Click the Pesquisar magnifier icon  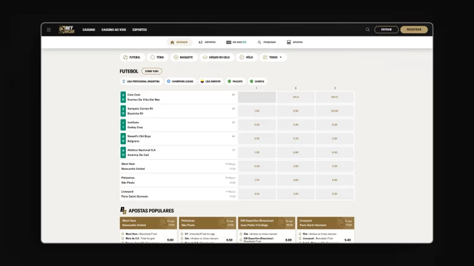point(259,42)
